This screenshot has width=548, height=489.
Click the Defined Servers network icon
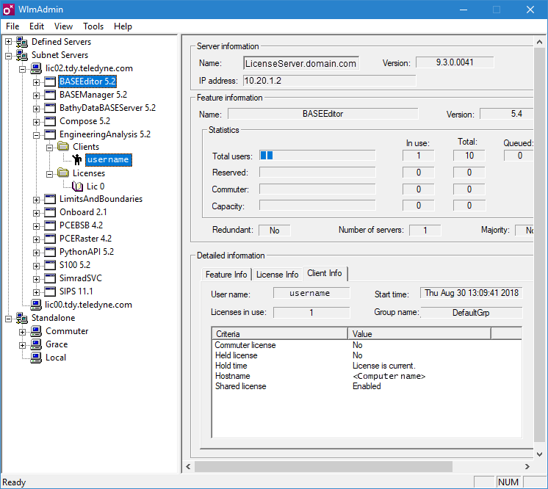[x=22, y=42]
